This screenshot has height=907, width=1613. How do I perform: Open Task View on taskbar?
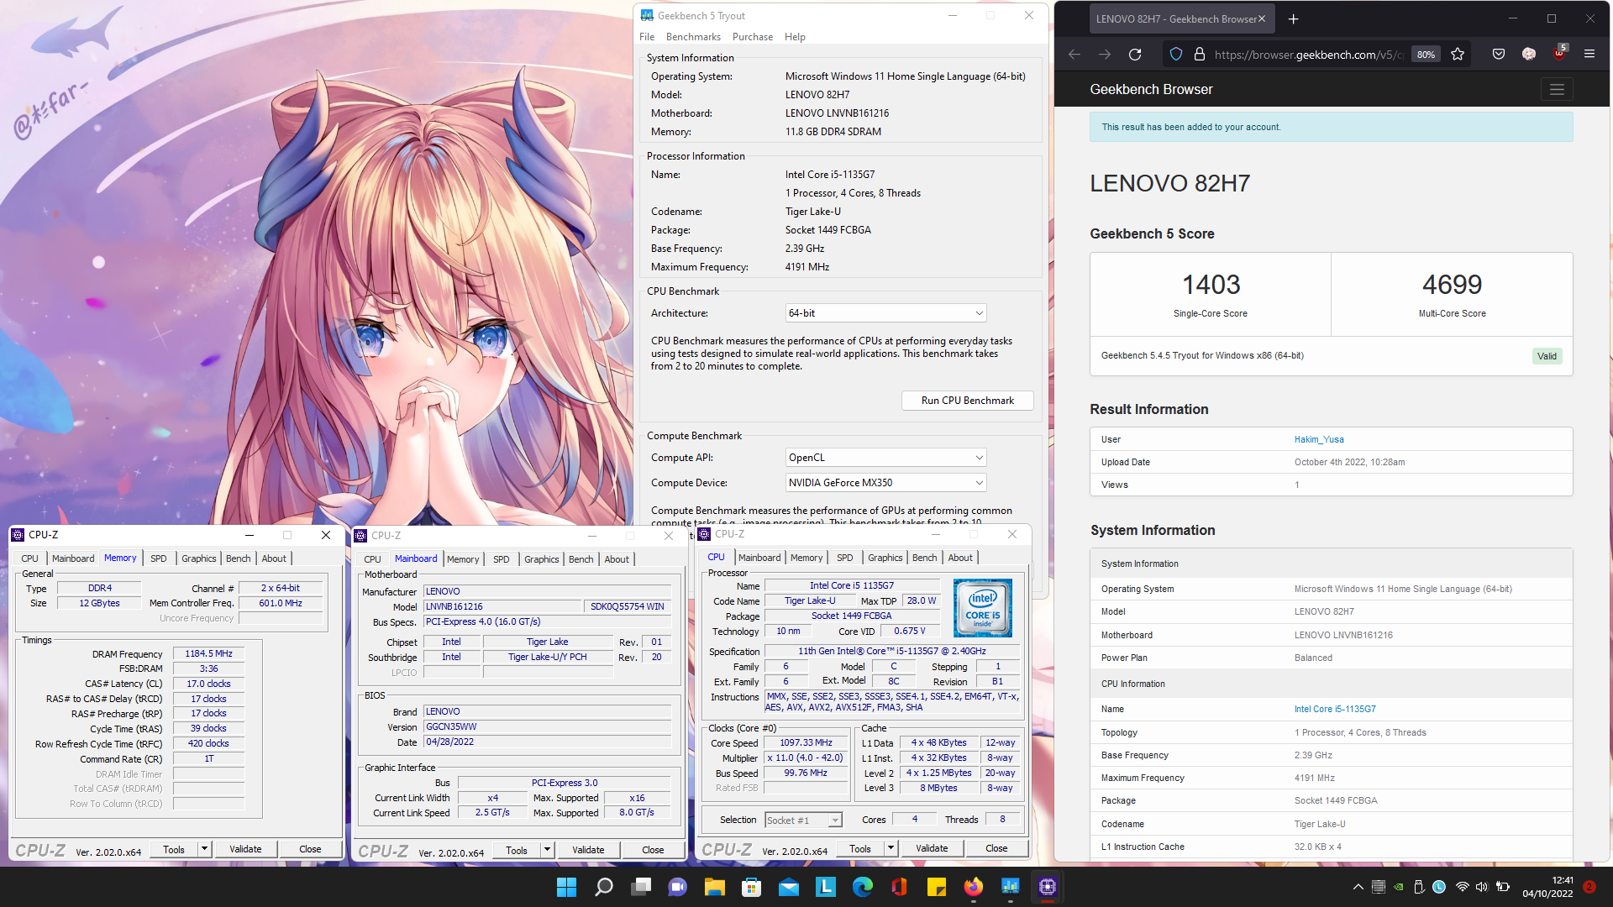click(641, 887)
